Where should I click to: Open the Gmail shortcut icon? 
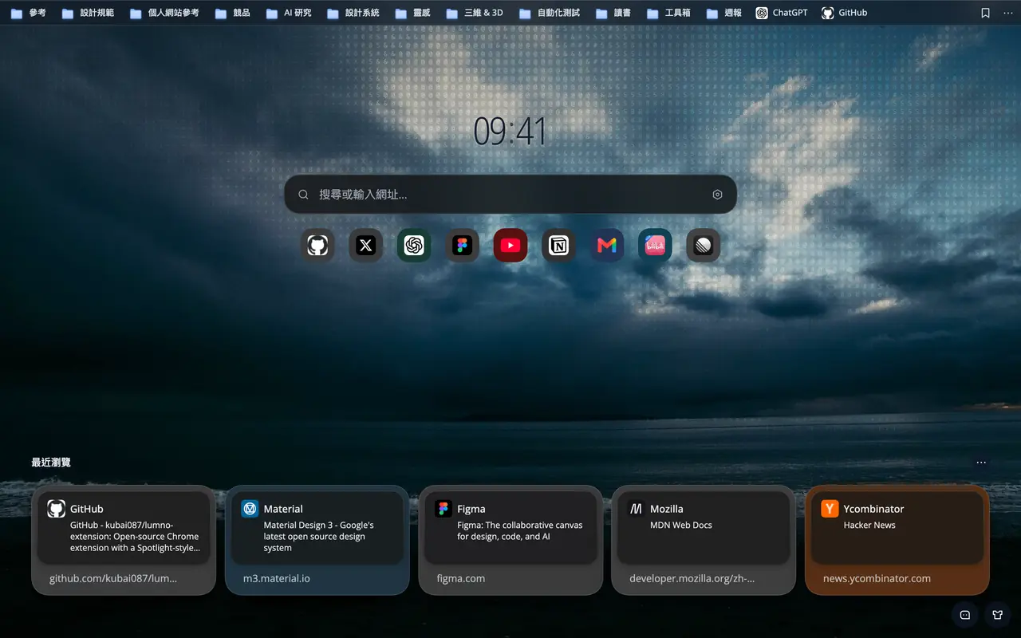click(607, 246)
